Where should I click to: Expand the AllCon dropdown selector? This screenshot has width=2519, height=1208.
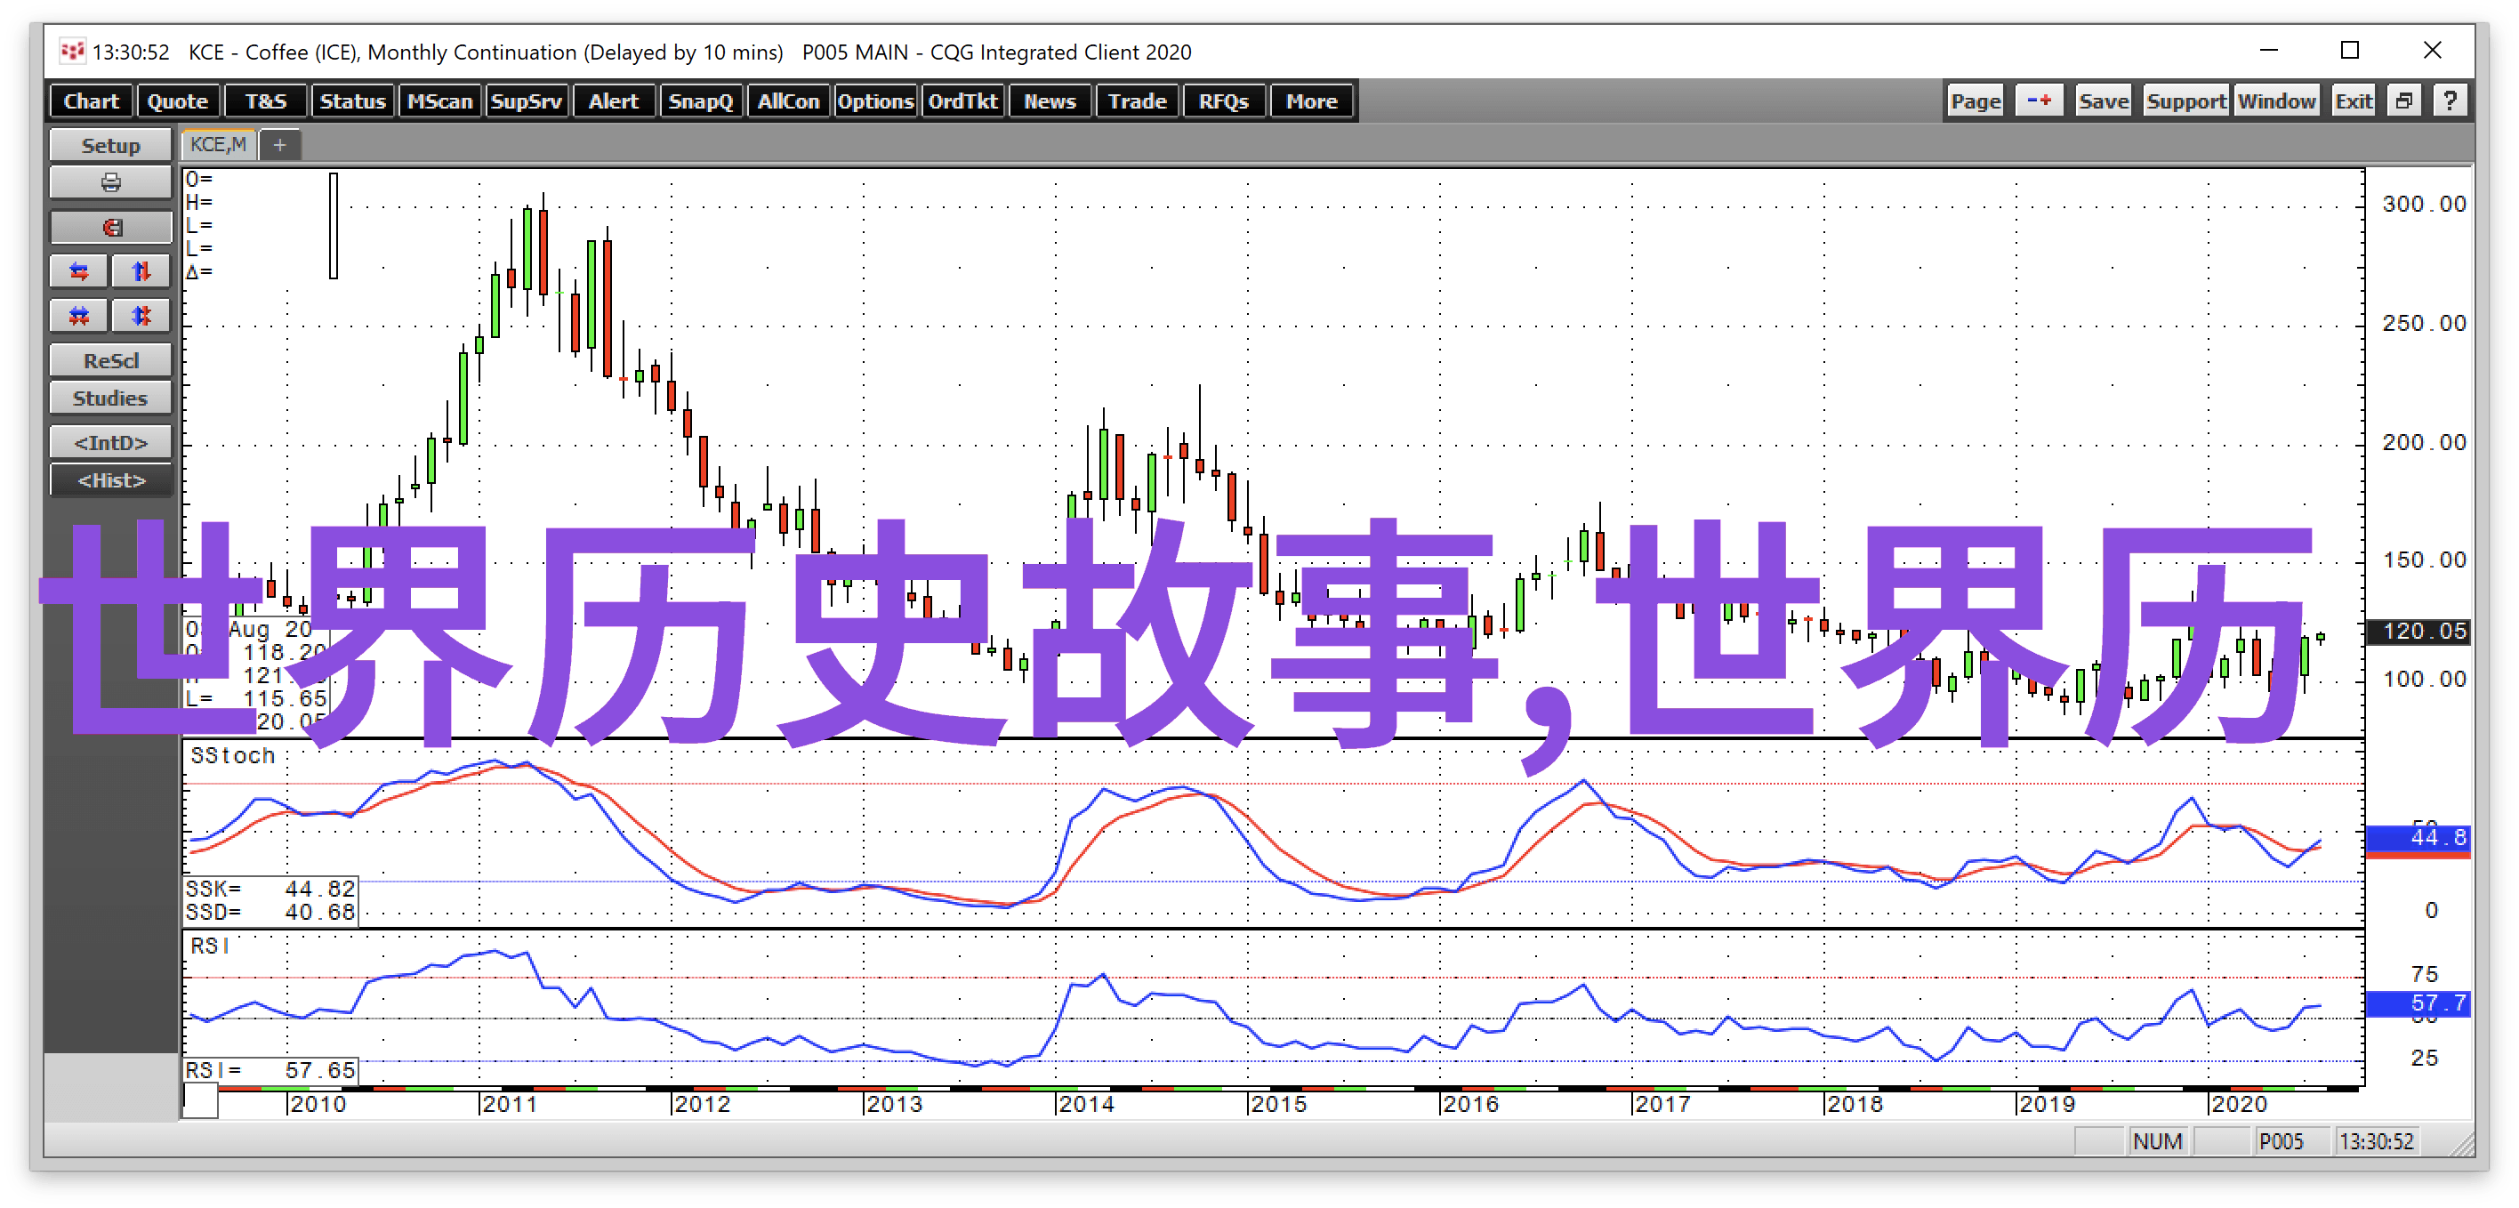click(793, 104)
